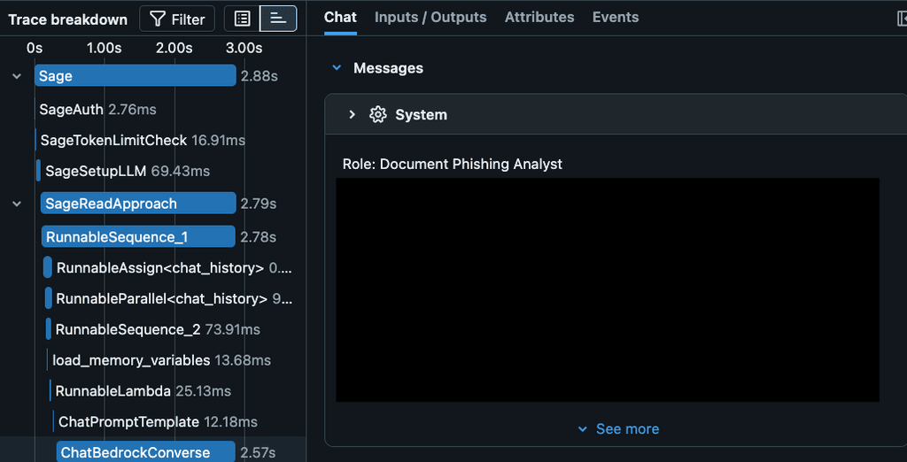Collapse the SageReadApproach span chevron
Image resolution: width=907 pixels, height=462 pixels.
point(17,204)
